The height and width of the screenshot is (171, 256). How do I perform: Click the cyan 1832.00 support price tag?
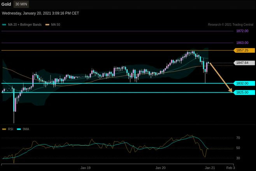pyautogui.click(x=244, y=83)
